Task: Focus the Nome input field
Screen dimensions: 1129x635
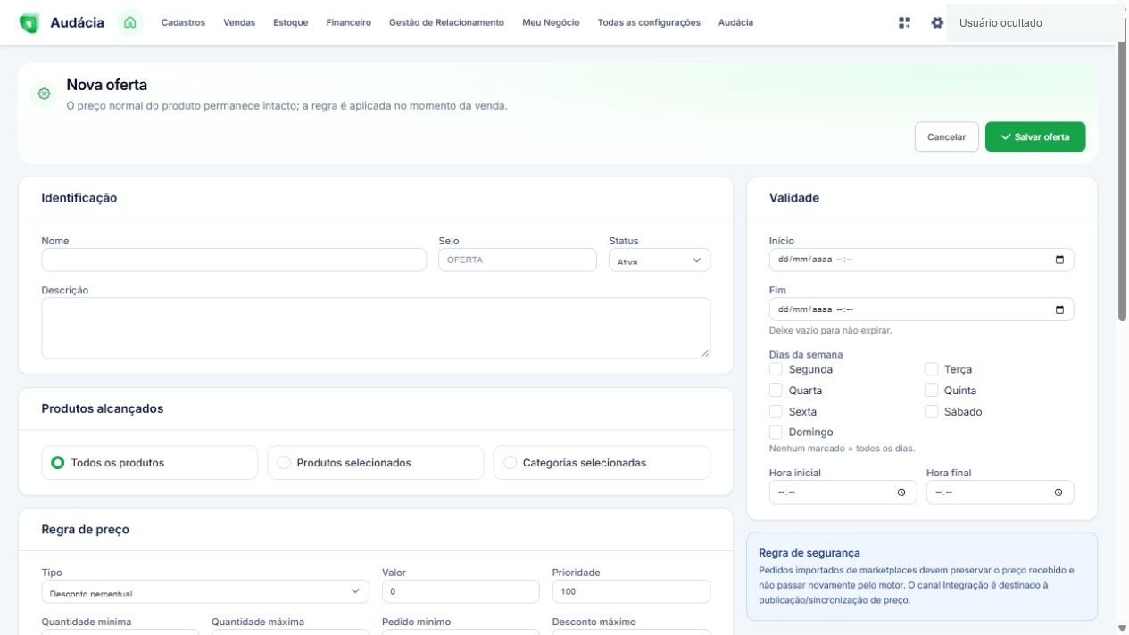Action: (234, 260)
